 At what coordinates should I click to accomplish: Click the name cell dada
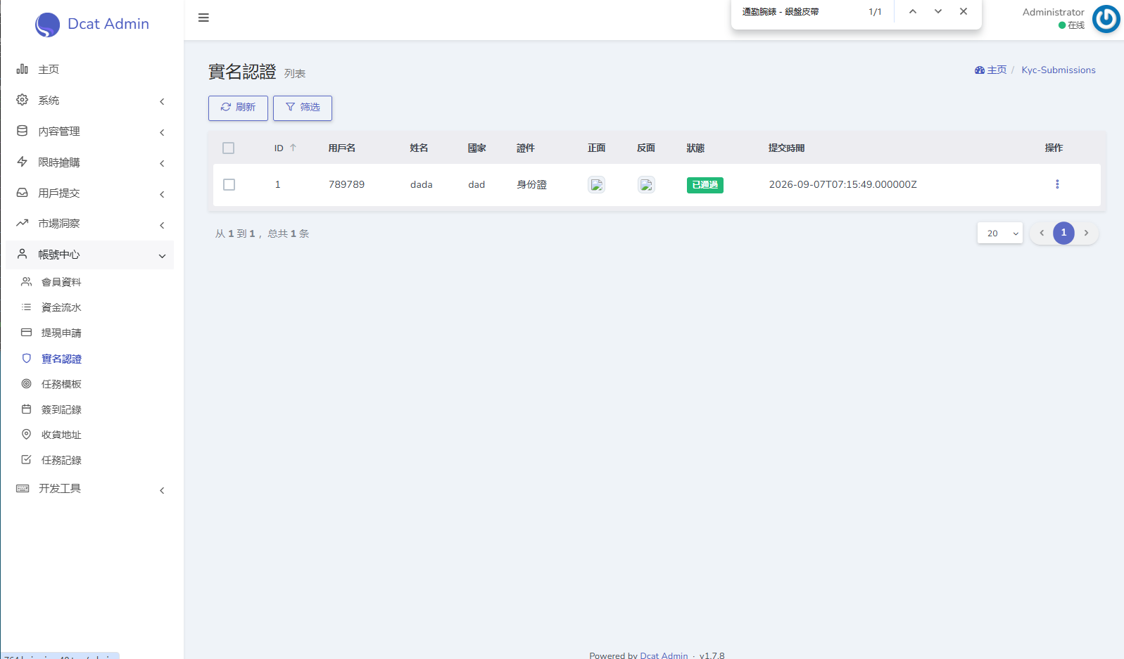tap(421, 184)
